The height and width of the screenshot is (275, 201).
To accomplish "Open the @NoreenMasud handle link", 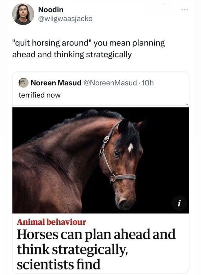I will point(110,82).
